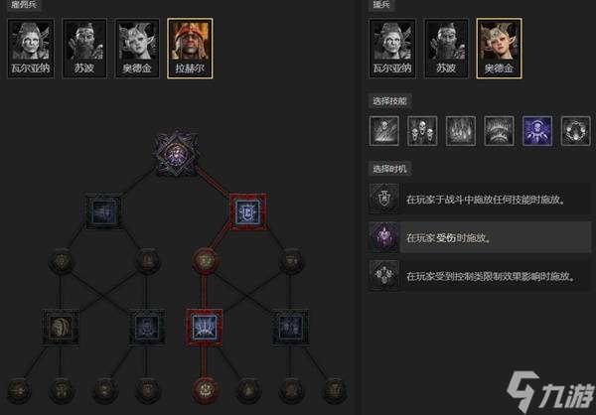Select highlighted mercenary 拉赫尔

pyautogui.click(x=190, y=49)
